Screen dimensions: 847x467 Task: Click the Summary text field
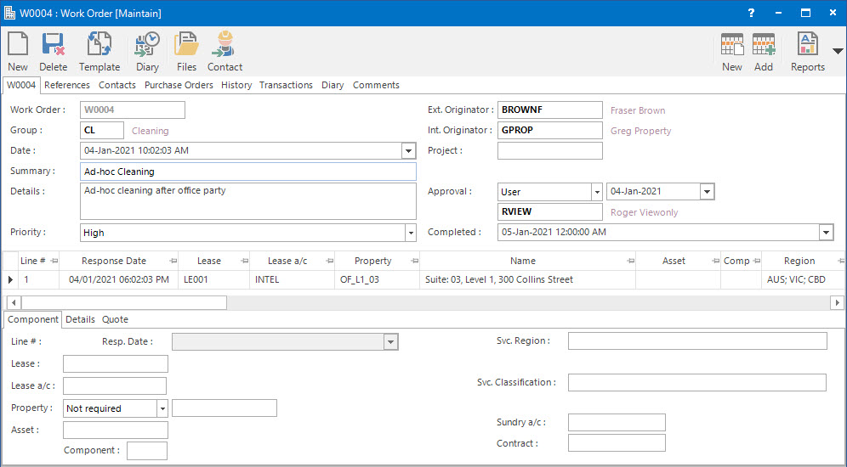pos(248,172)
